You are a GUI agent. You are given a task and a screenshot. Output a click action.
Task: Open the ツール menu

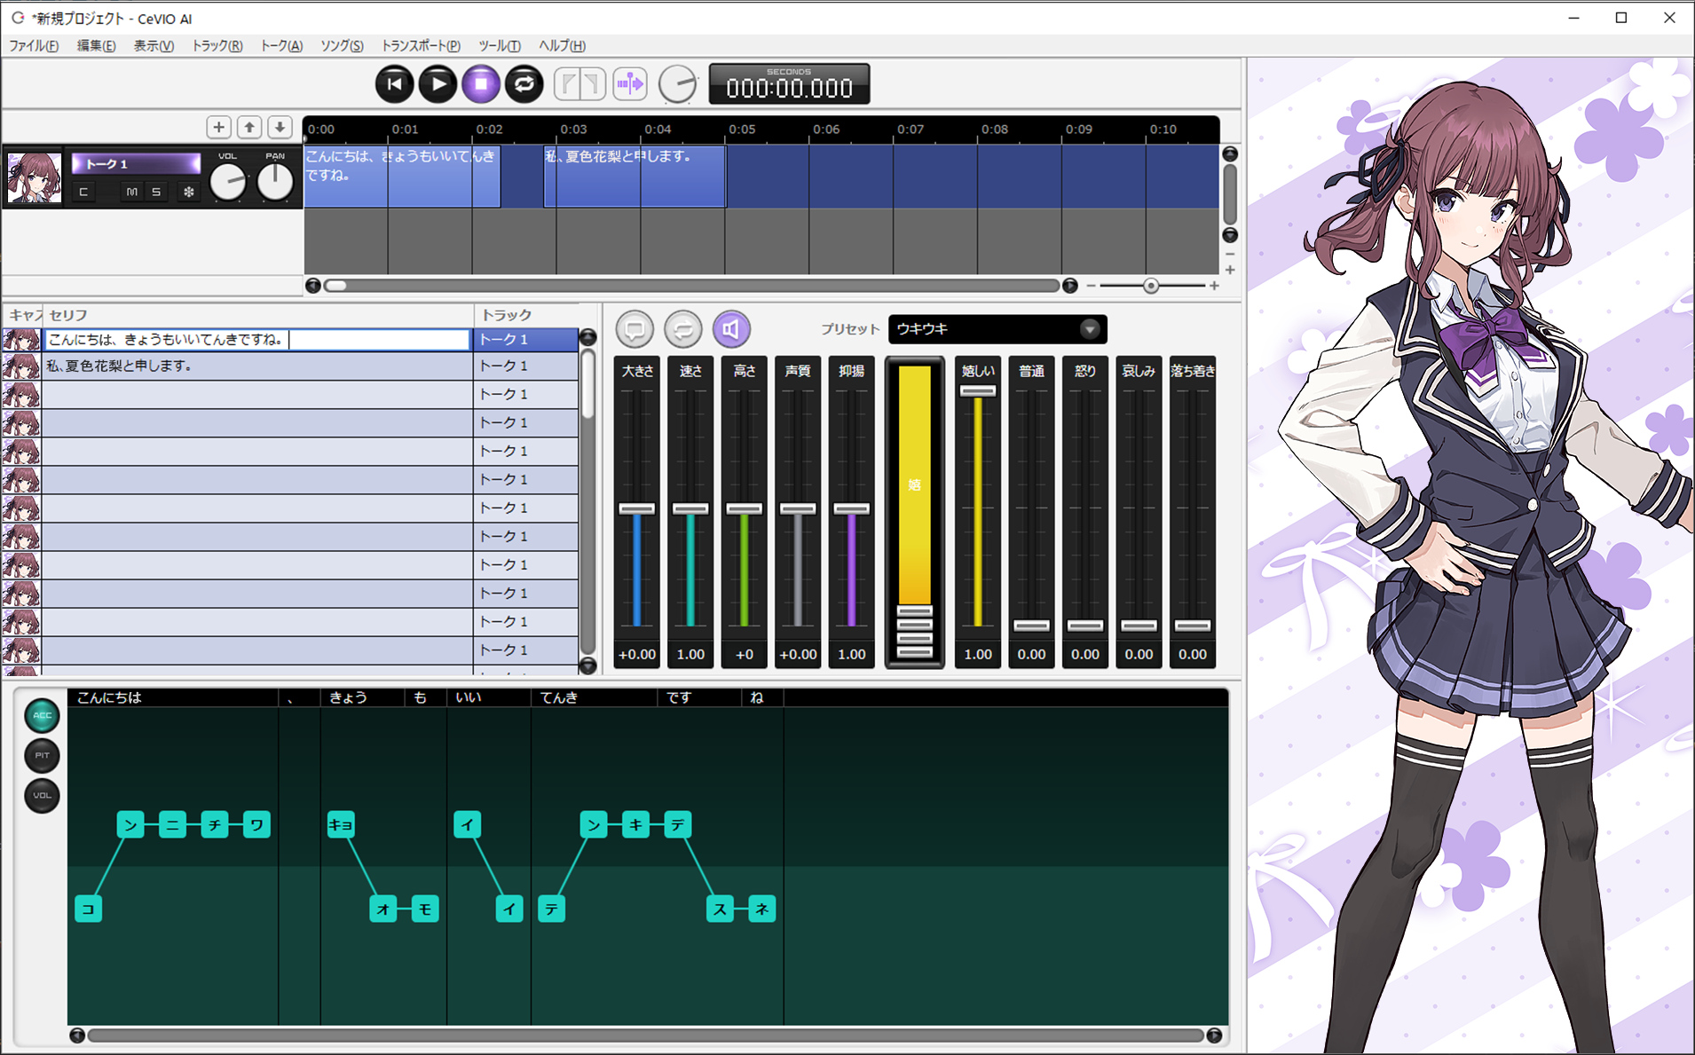(500, 46)
